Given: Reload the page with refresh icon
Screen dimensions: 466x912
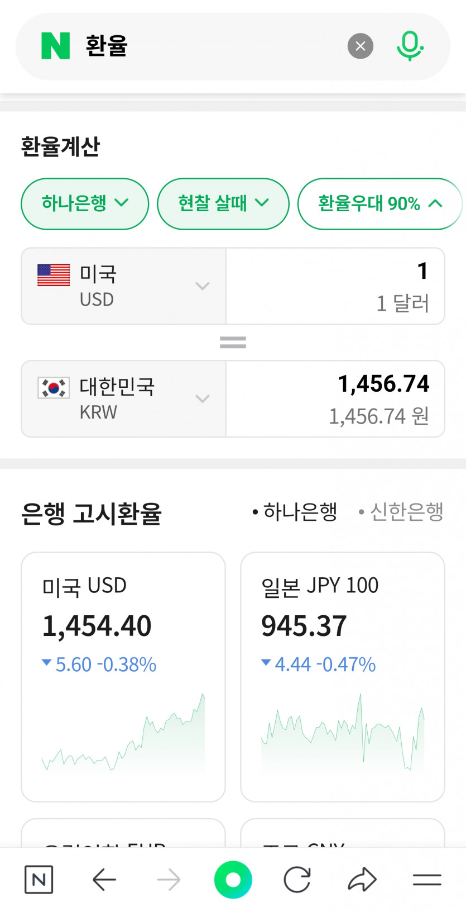Looking at the screenshot, I should click(297, 880).
